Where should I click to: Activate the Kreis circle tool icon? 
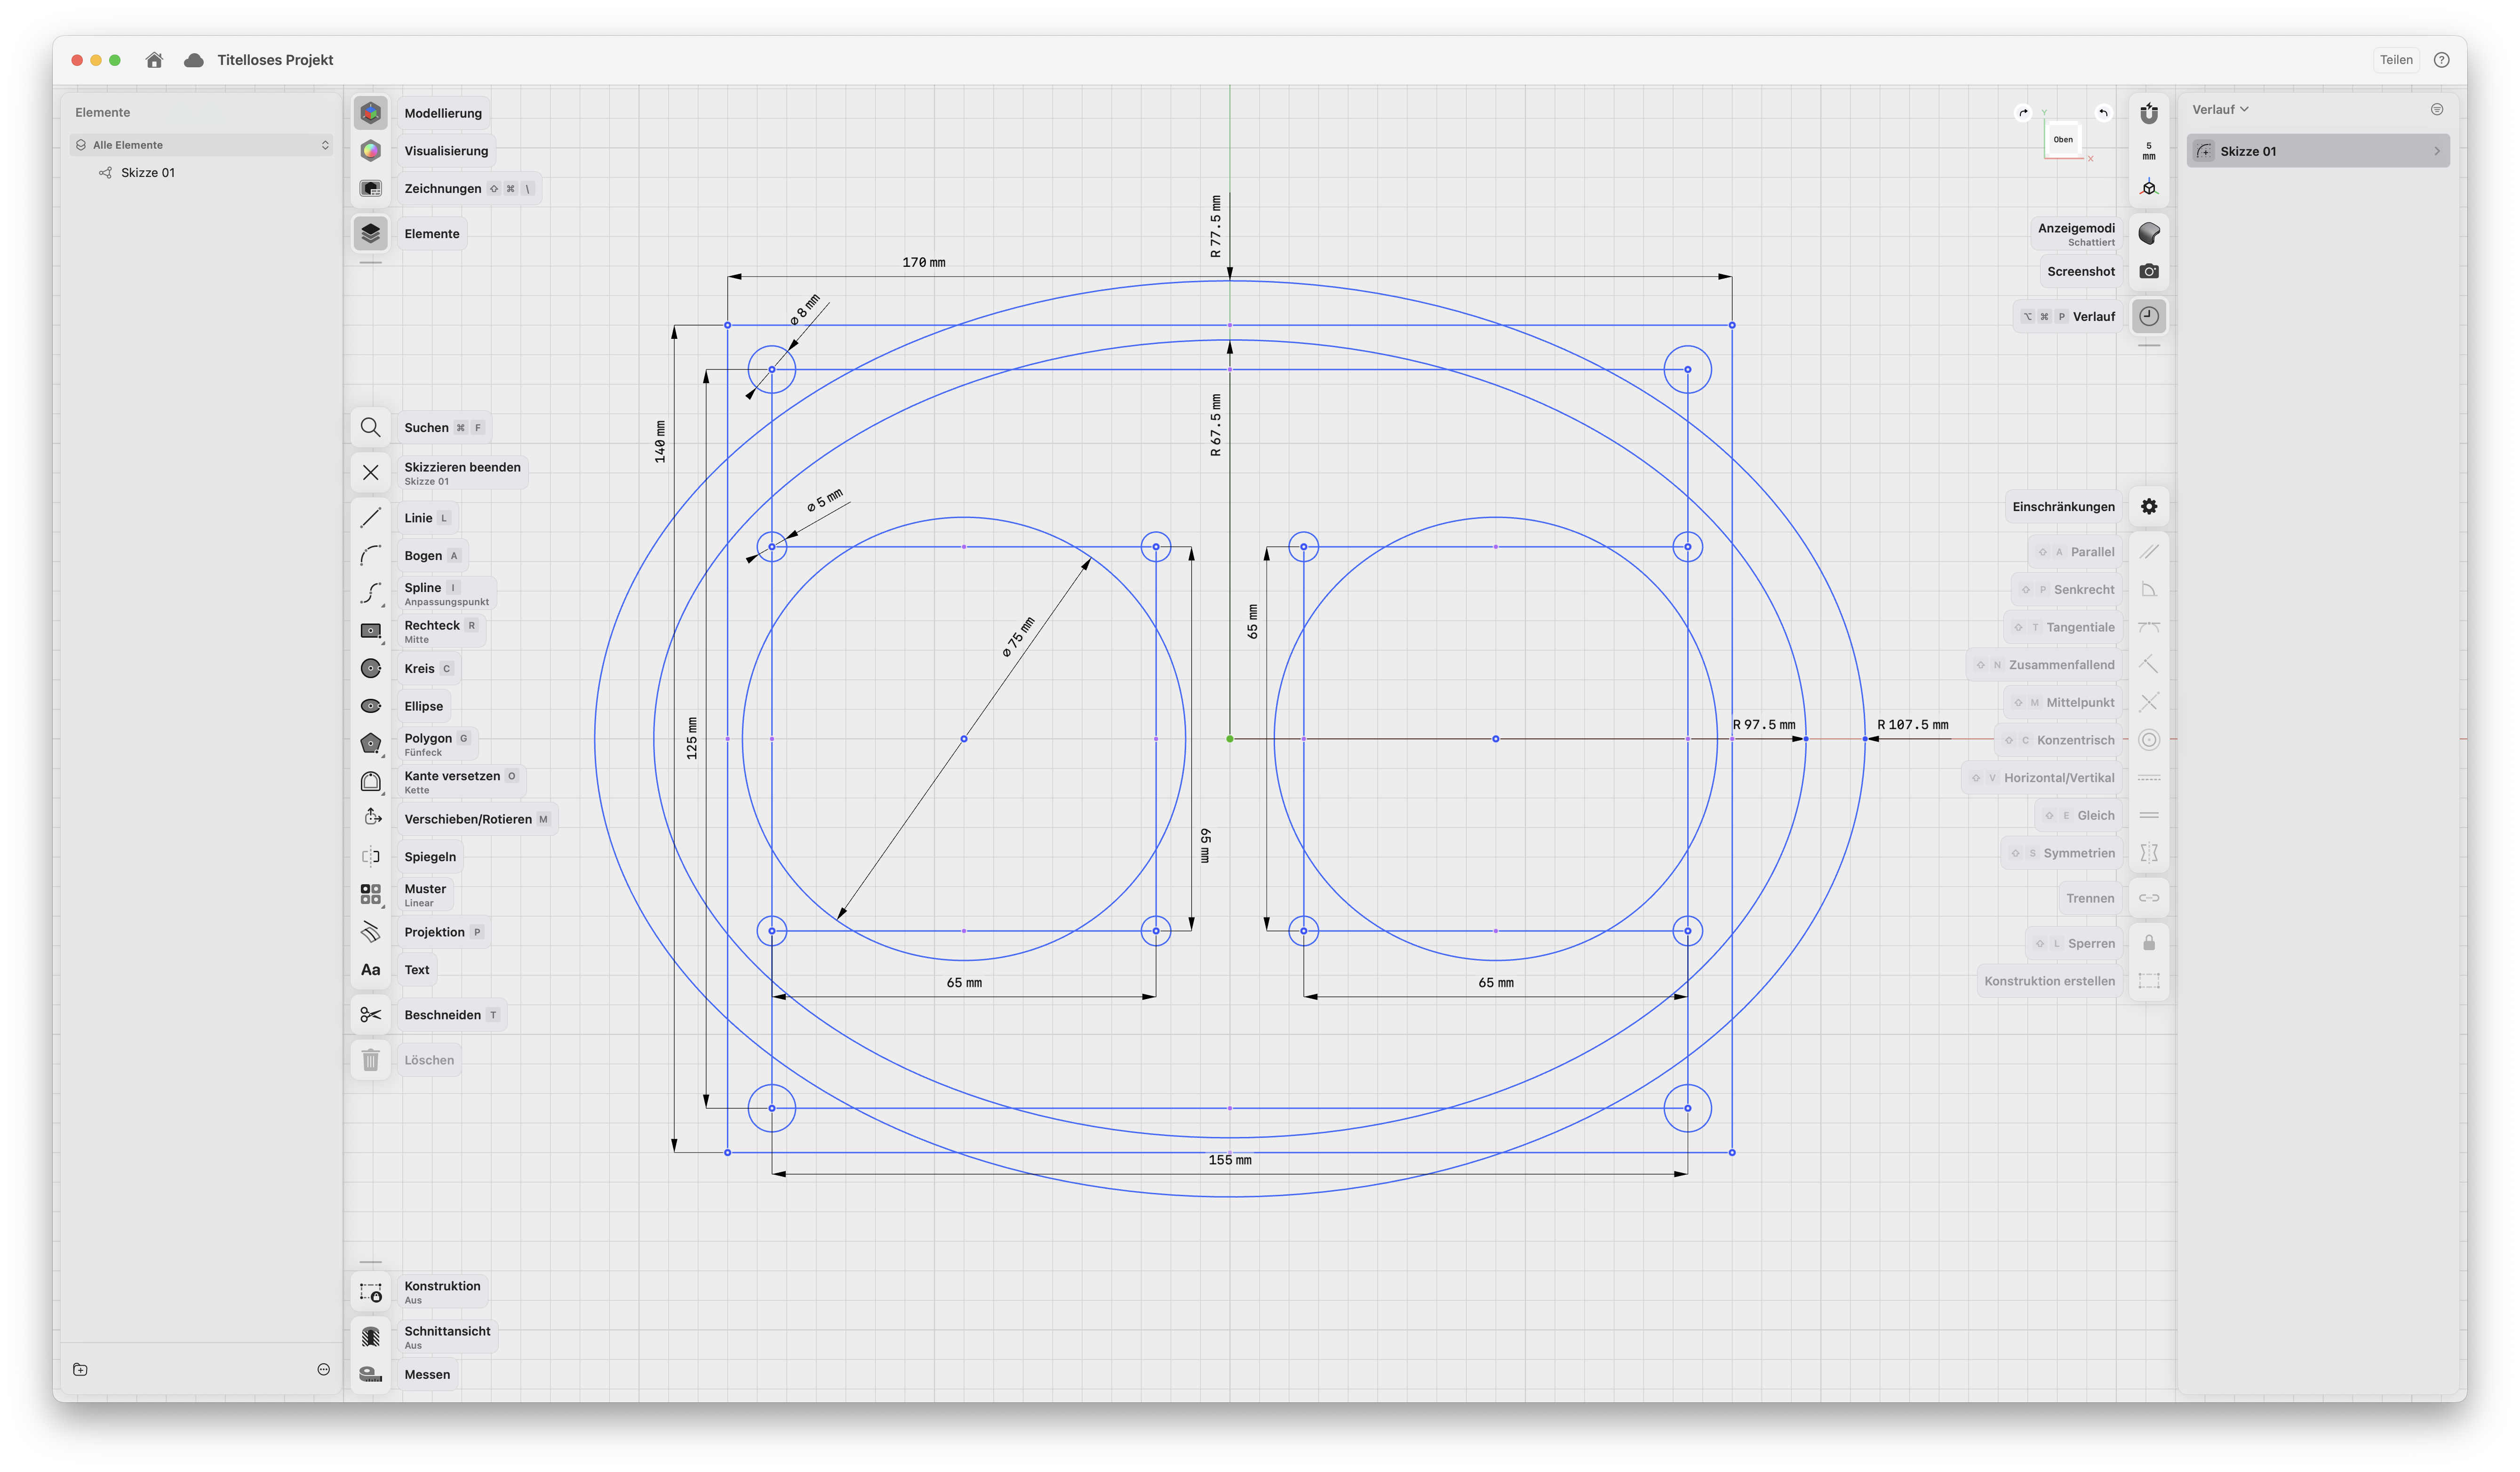370,668
